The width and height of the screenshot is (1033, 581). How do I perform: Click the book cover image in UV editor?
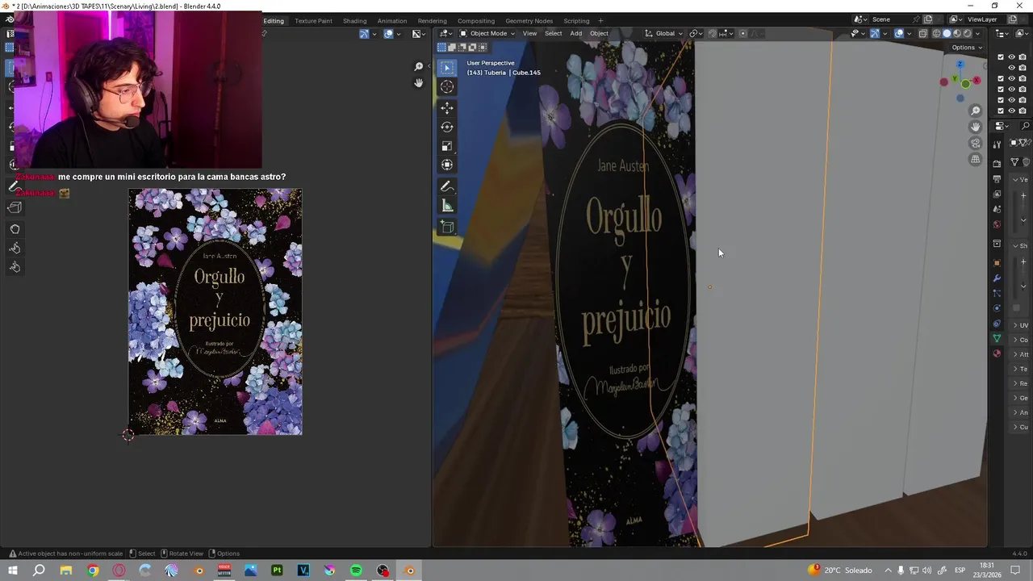(x=215, y=311)
